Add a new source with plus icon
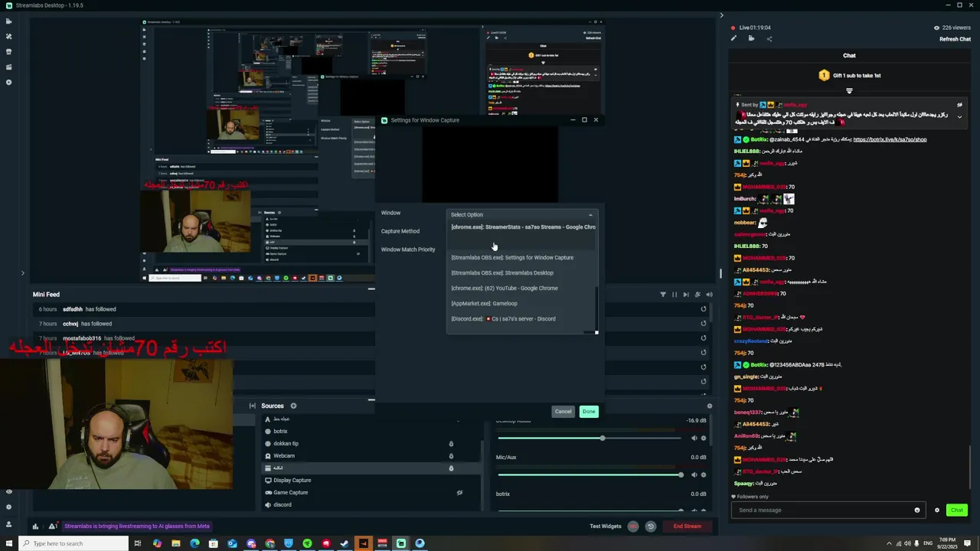 [x=293, y=406]
